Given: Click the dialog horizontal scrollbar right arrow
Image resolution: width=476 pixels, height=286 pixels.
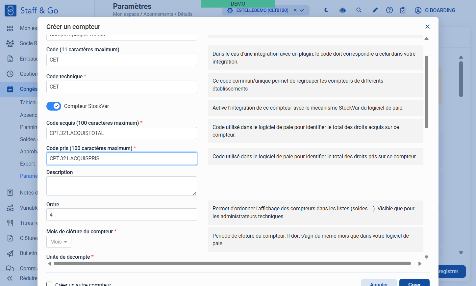Looking at the screenshot, I should tap(420, 264).
